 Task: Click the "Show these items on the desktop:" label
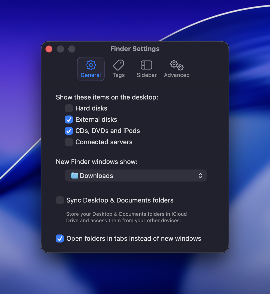tap(107, 97)
